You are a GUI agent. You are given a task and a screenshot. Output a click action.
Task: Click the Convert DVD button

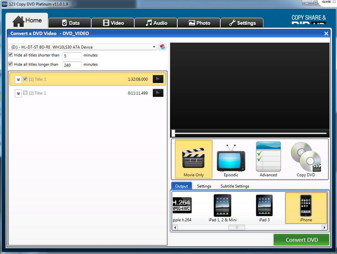click(301, 240)
